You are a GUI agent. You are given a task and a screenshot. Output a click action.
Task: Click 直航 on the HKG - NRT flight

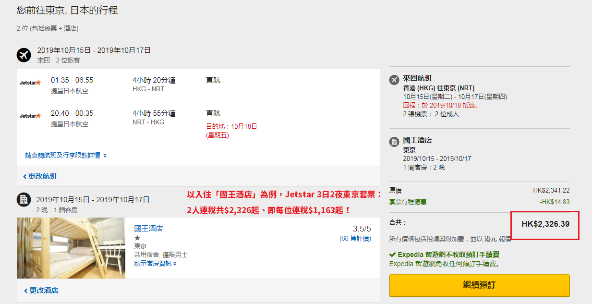[213, 80]
